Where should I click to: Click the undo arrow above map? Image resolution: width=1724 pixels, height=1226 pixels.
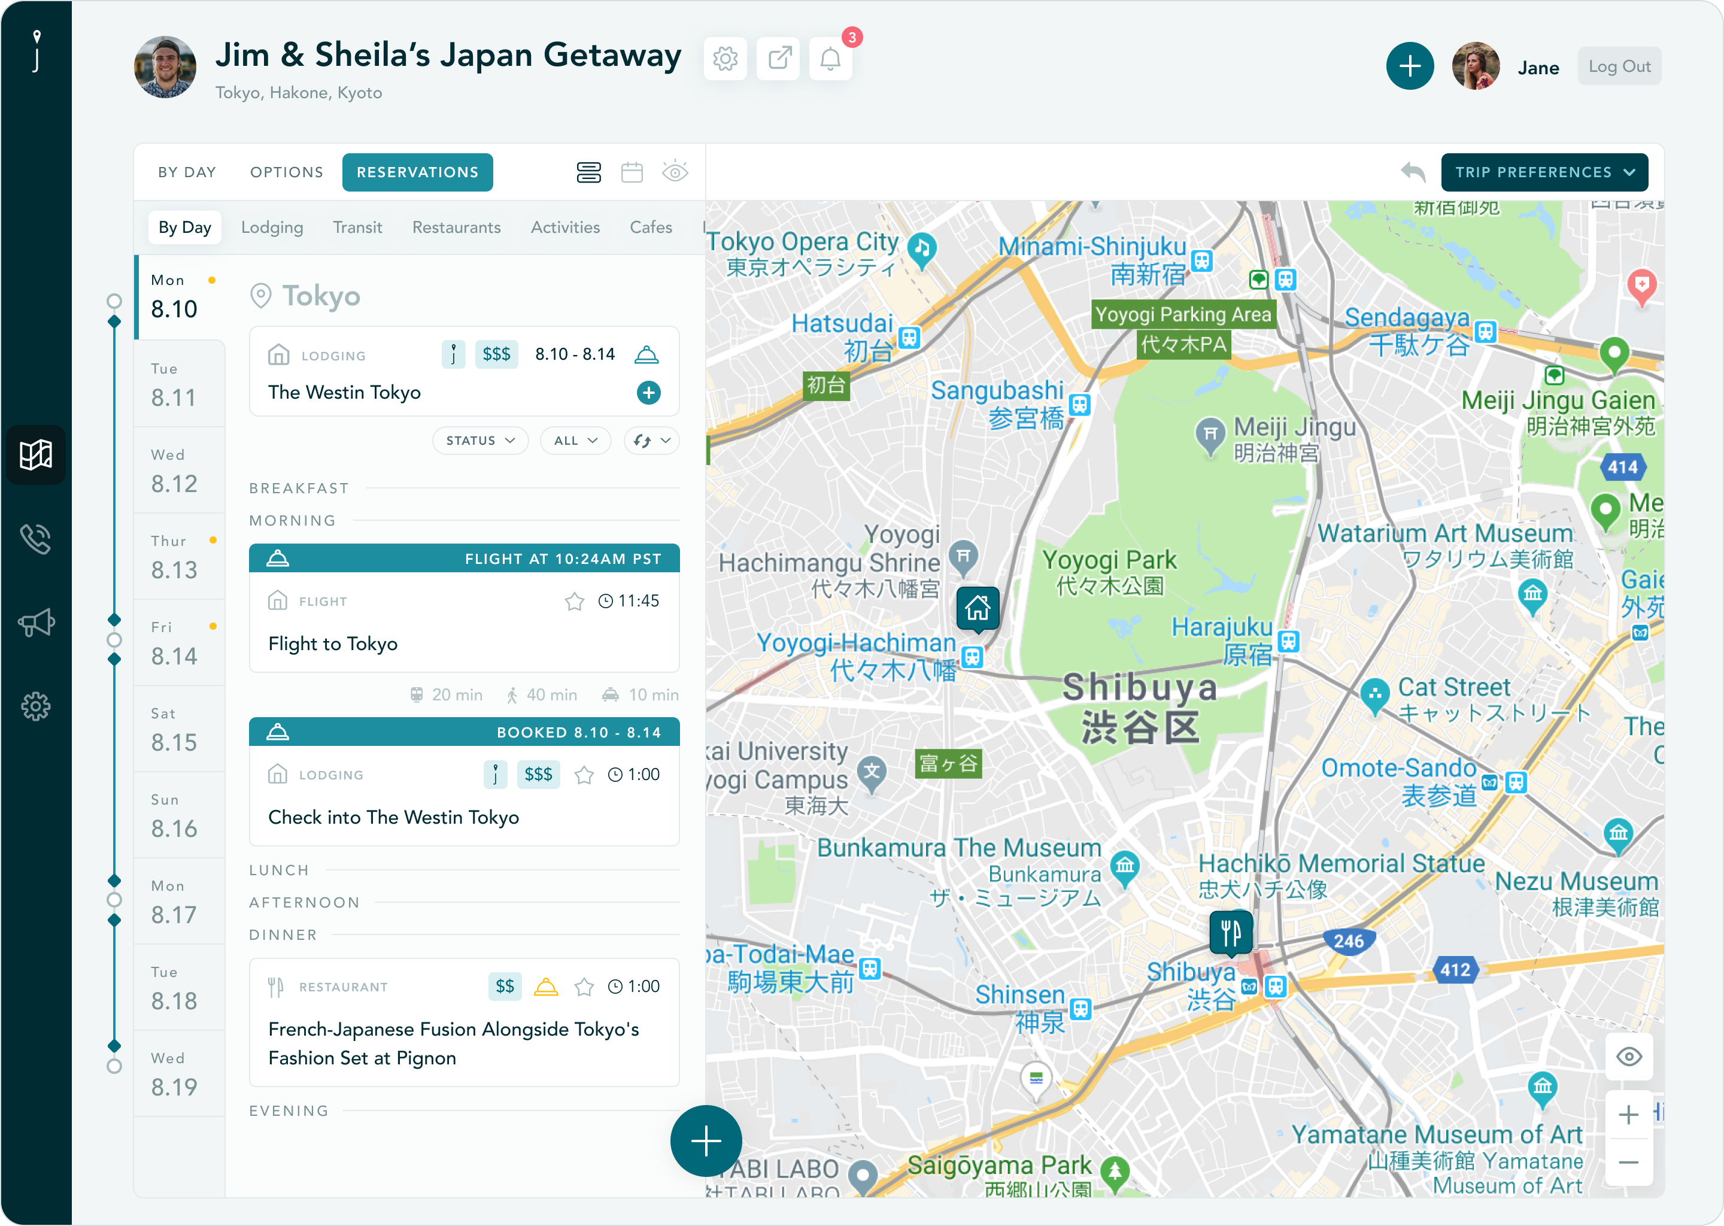(1412, 172)
